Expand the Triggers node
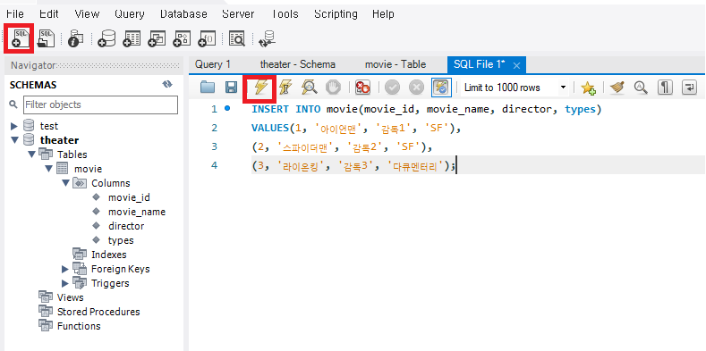The image size is (706, 351). (x=65, y=283)
